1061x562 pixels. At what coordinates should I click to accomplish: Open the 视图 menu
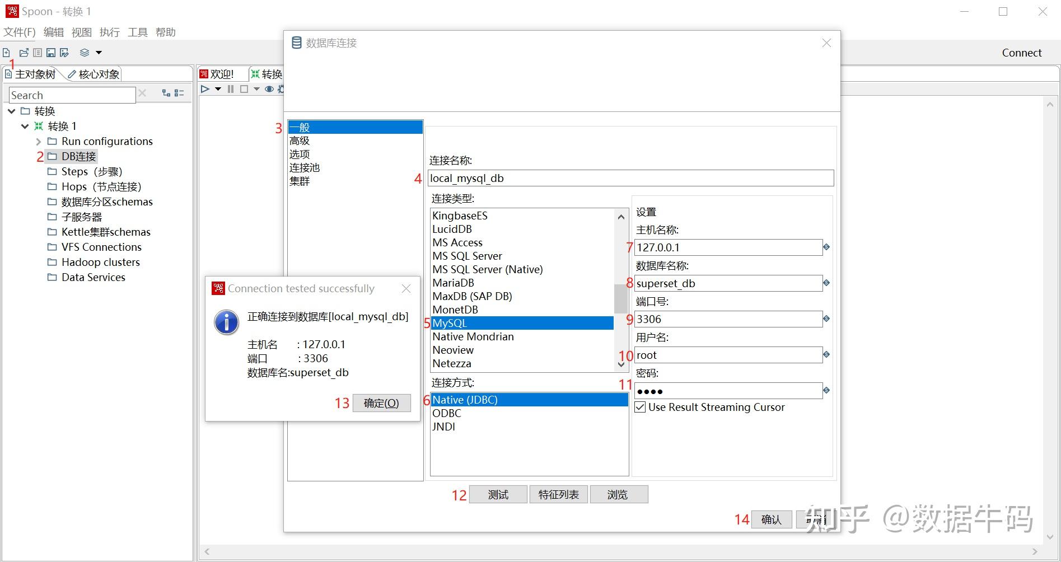point(82,32)
